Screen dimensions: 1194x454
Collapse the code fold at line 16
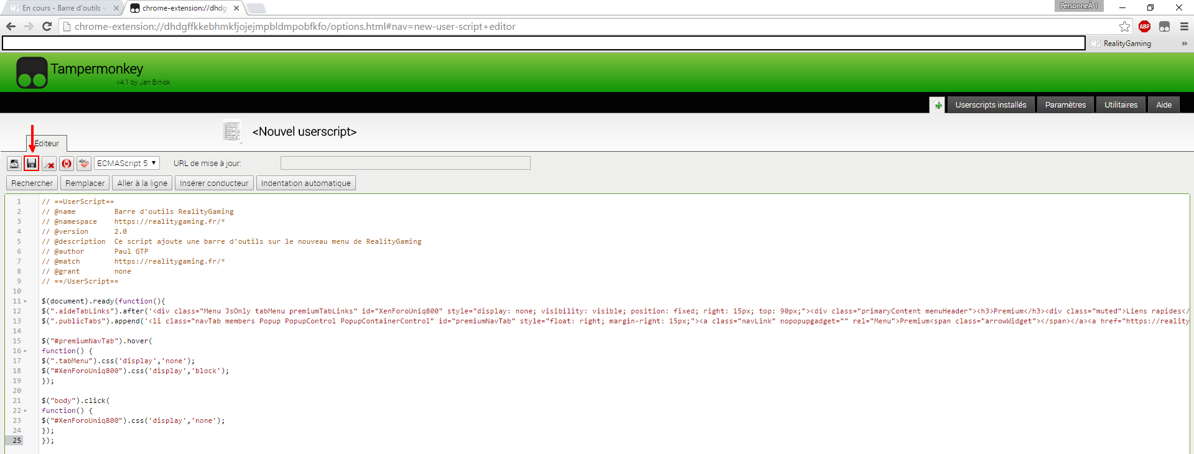[26, 351]
